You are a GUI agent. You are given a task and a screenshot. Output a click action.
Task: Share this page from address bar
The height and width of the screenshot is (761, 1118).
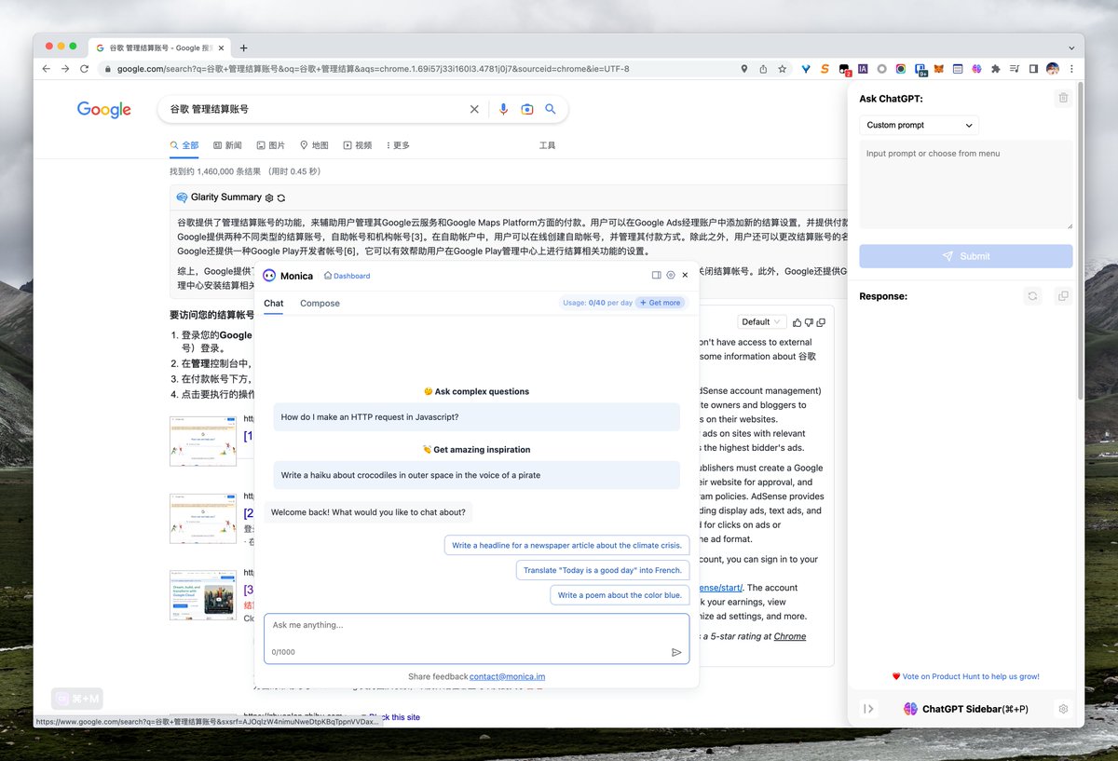point(764,69)
